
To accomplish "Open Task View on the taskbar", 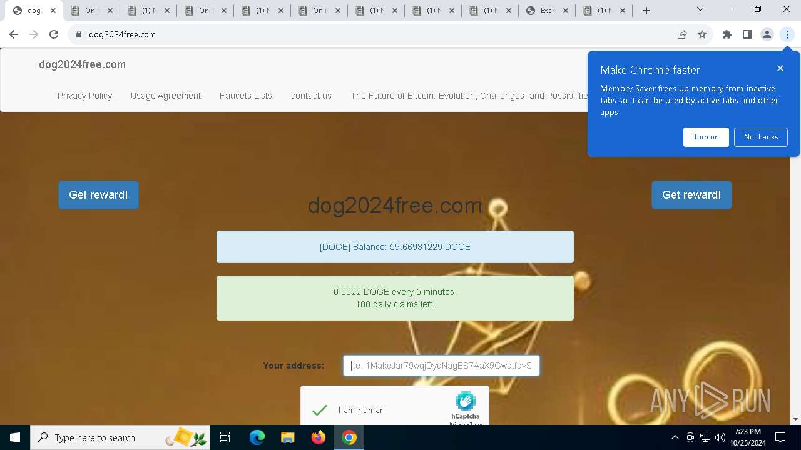I will tap(225, 437).
